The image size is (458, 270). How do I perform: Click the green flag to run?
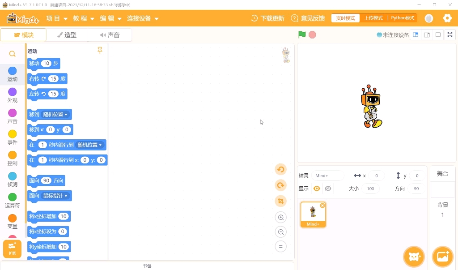tap(302, 34)
